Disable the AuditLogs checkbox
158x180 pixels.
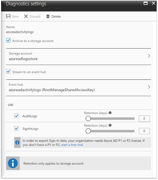(16, 116)
